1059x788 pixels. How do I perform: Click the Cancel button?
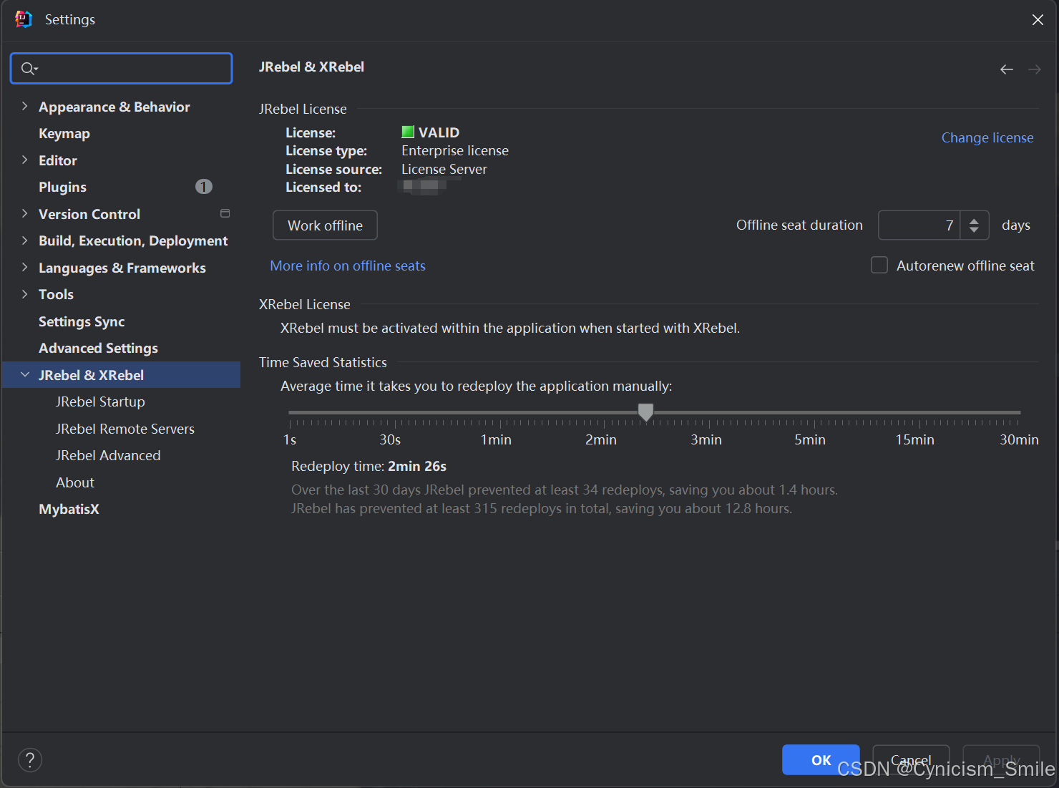(x=911, y=760)
